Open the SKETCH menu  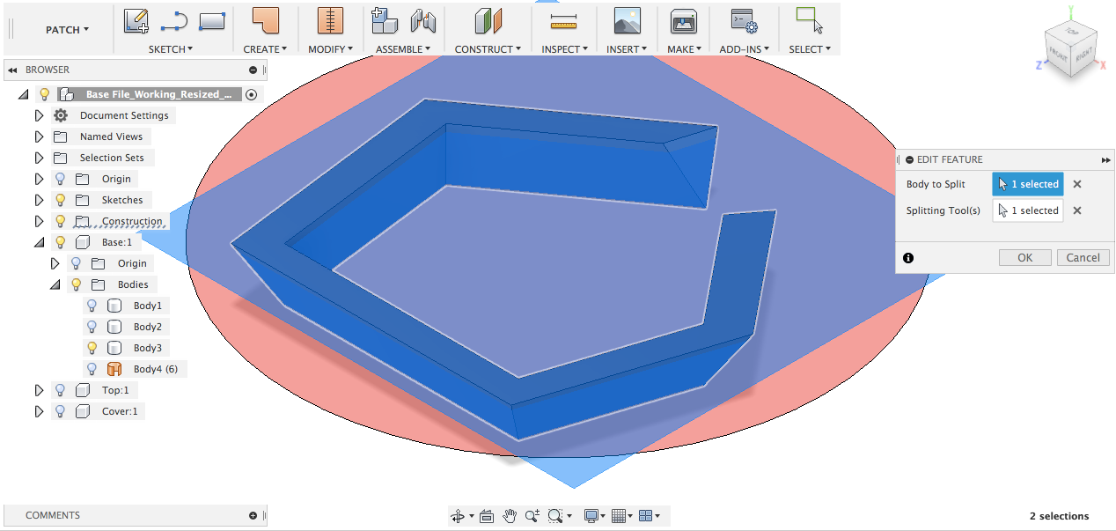171,49
